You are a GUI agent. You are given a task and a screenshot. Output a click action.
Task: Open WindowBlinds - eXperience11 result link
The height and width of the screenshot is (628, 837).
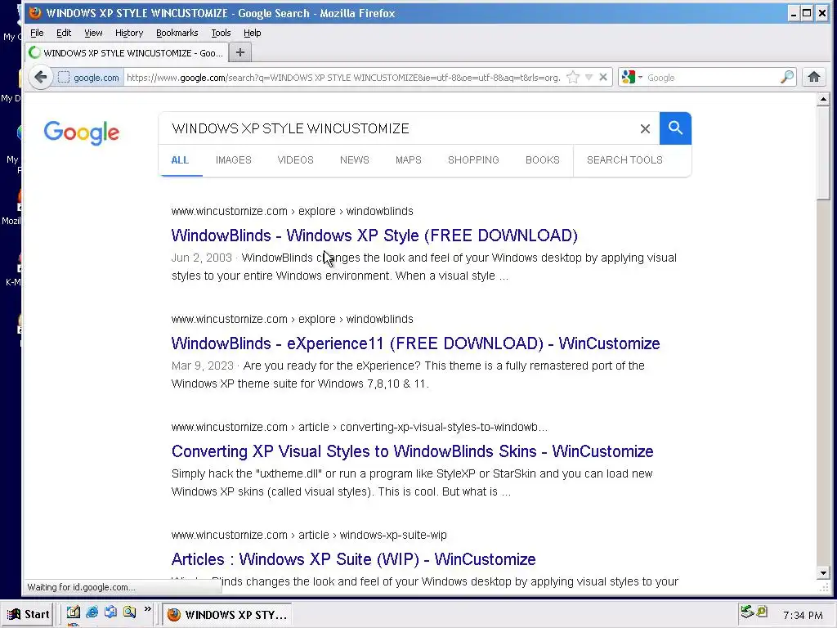[415, 343]
